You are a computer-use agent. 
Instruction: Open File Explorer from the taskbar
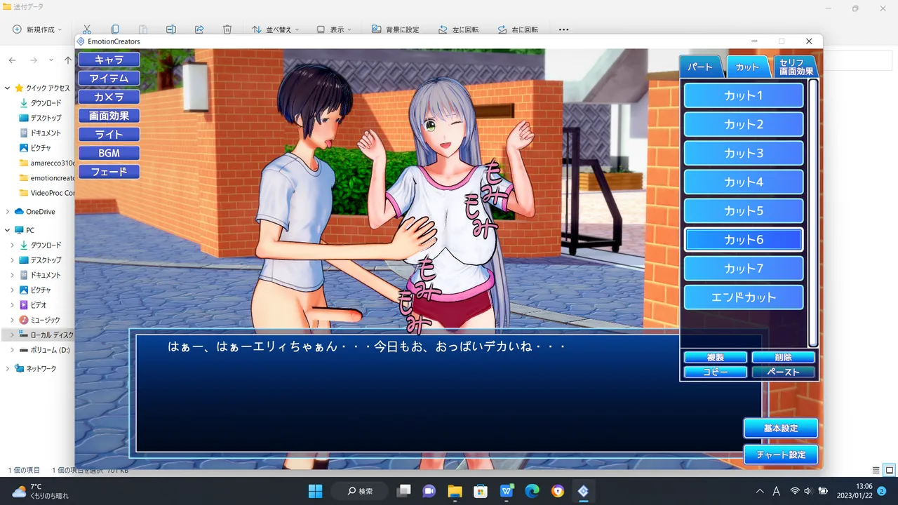[x=455, y=491]
